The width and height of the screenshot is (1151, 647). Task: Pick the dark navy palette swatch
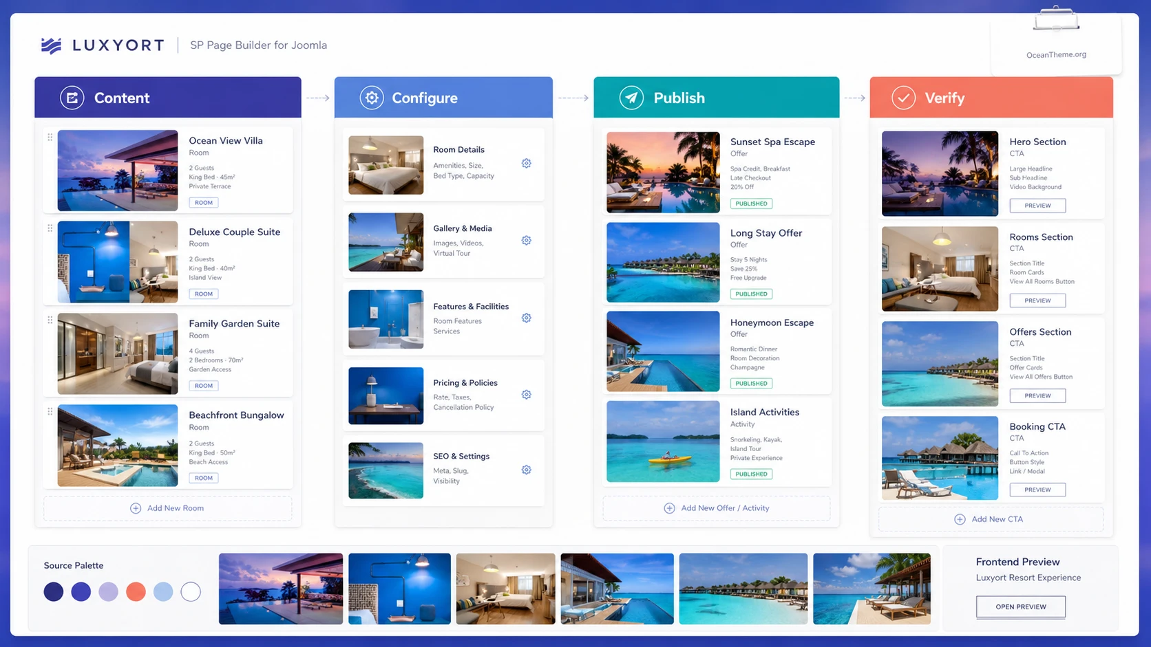(x=54, y=591)
